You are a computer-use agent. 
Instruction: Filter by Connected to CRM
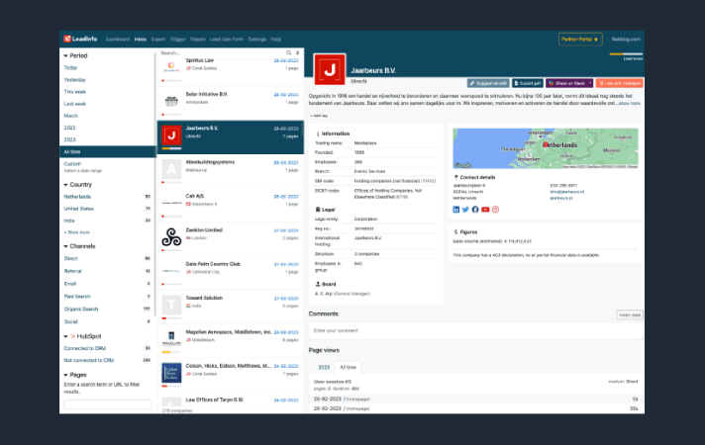[85, 348]
